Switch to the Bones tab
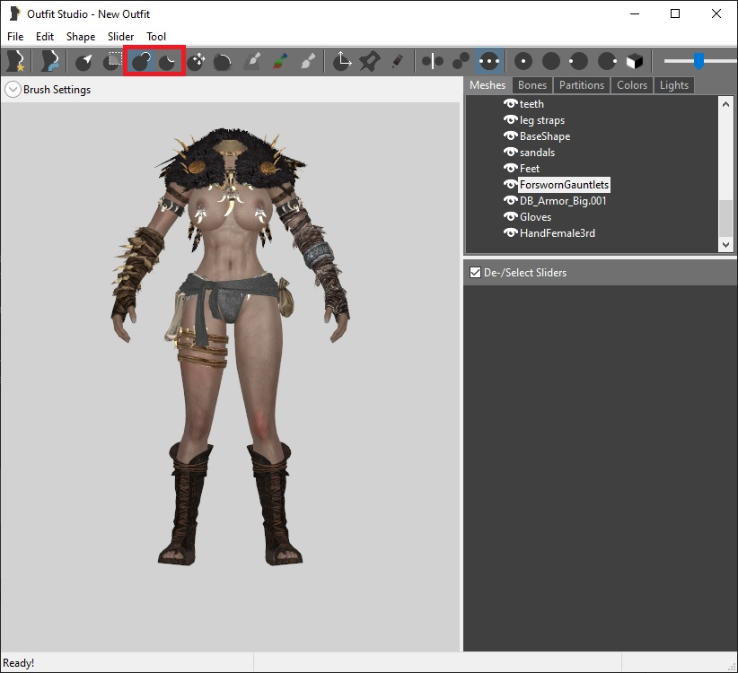 point(532,85)
